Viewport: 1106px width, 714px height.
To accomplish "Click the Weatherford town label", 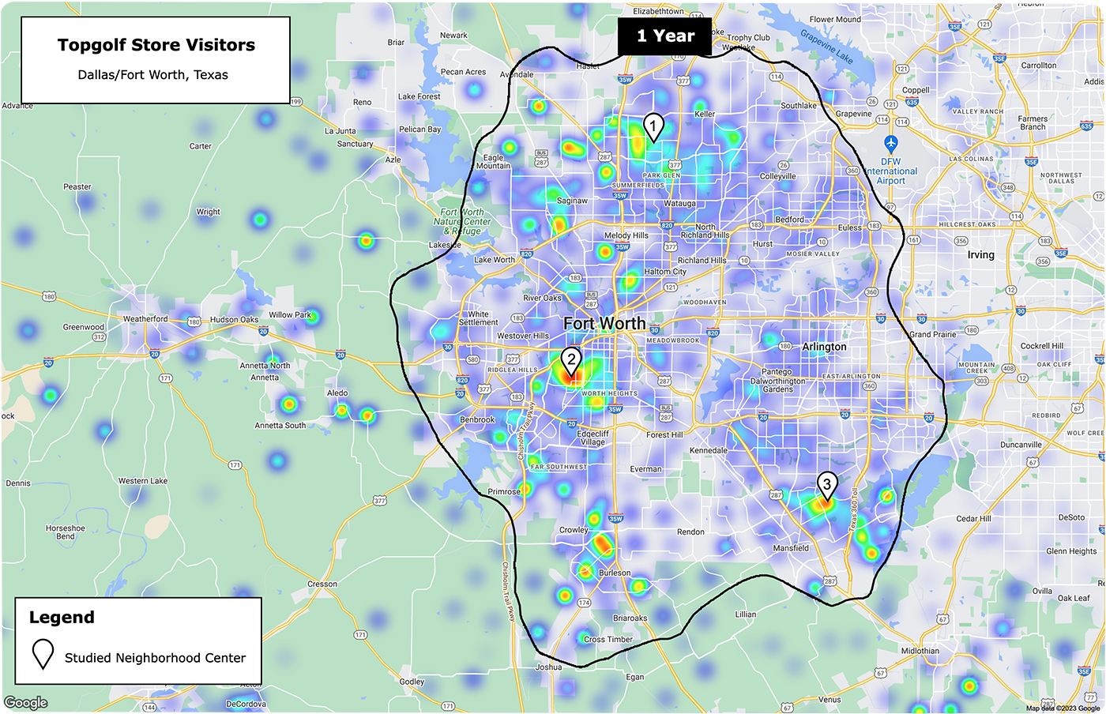I will point(145,319).
